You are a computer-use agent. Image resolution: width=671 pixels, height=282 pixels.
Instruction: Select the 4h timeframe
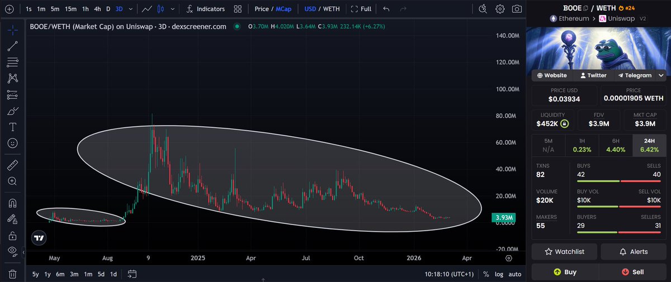(x=98, y=9)
